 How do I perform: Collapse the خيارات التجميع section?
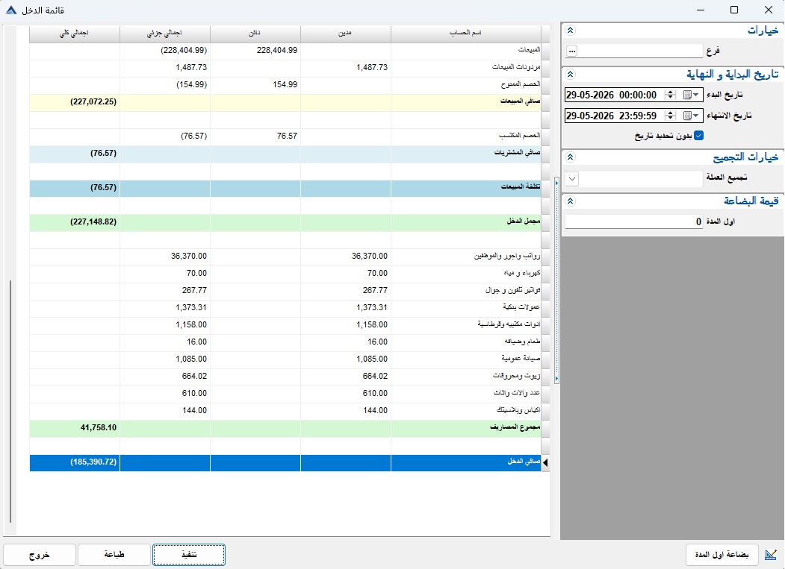570,157
